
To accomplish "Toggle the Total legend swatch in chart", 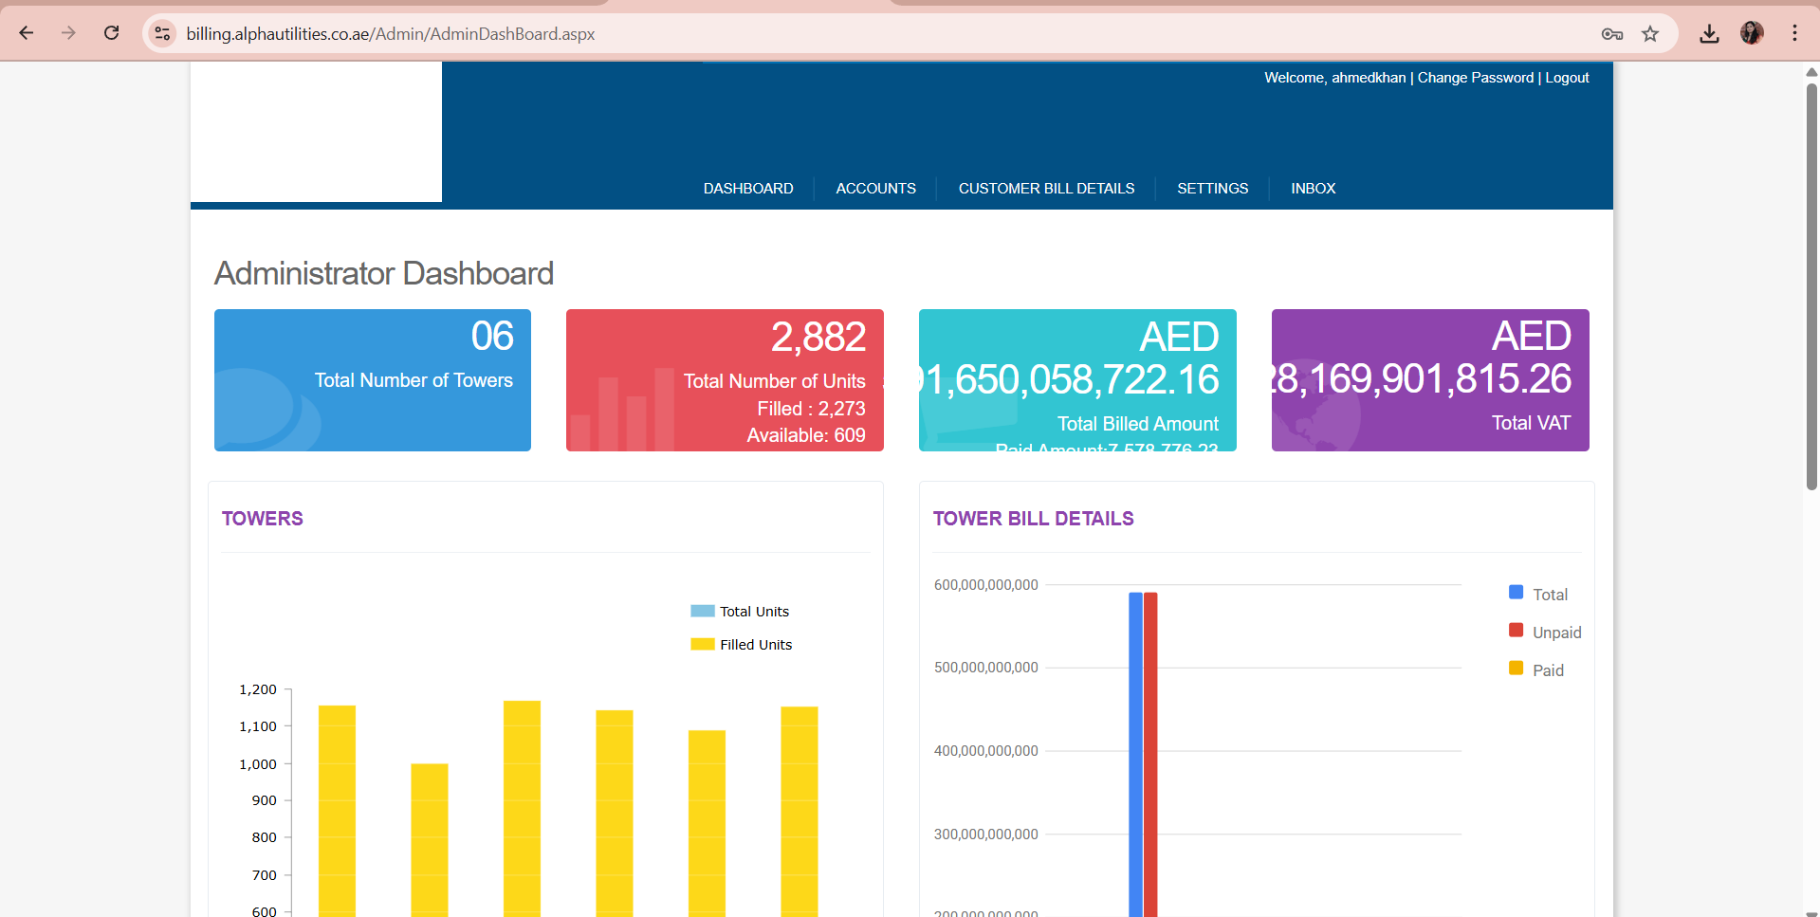I will (x=1516, y=593).
